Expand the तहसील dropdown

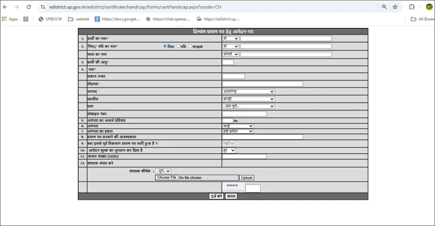point(248,99)
